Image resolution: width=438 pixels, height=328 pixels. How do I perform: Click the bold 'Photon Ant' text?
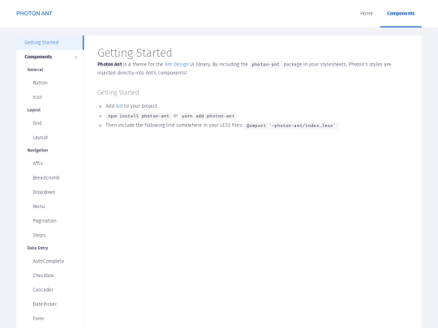point(109,65)
